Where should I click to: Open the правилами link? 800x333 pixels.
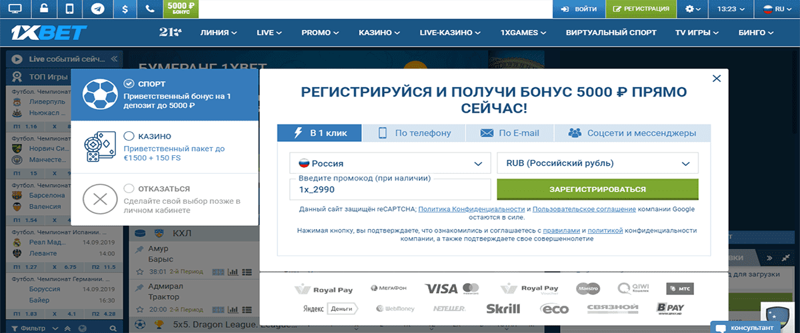click(561, 230)
